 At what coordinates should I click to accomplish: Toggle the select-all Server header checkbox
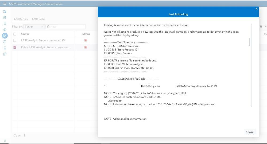(x=15, y=34)
